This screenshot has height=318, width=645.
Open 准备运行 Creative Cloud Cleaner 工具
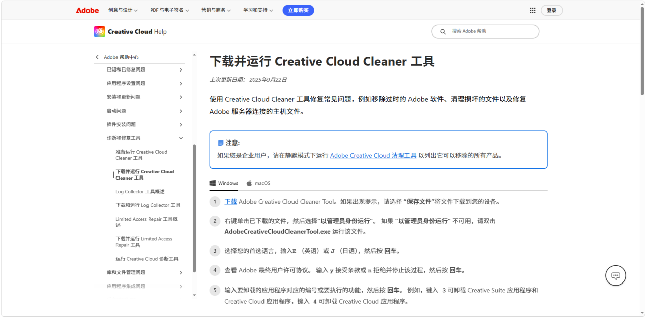pyautogui.click(x=142, y=155)
